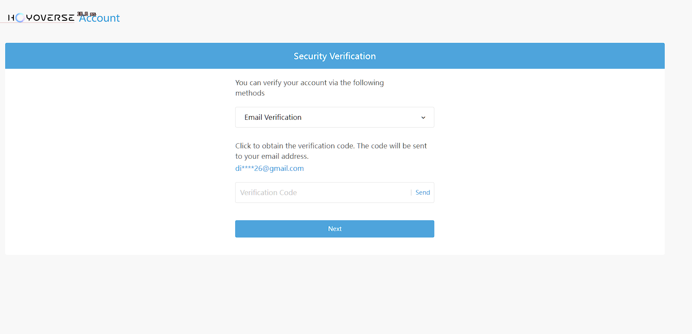Image resolution: width=692 pixels, height=334 pixels.
Task: Click the HoYoverse brand wordmark
Action: point(50,18)
